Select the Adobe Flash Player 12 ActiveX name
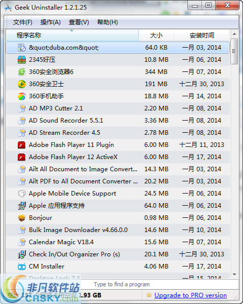 click(73, 157)
